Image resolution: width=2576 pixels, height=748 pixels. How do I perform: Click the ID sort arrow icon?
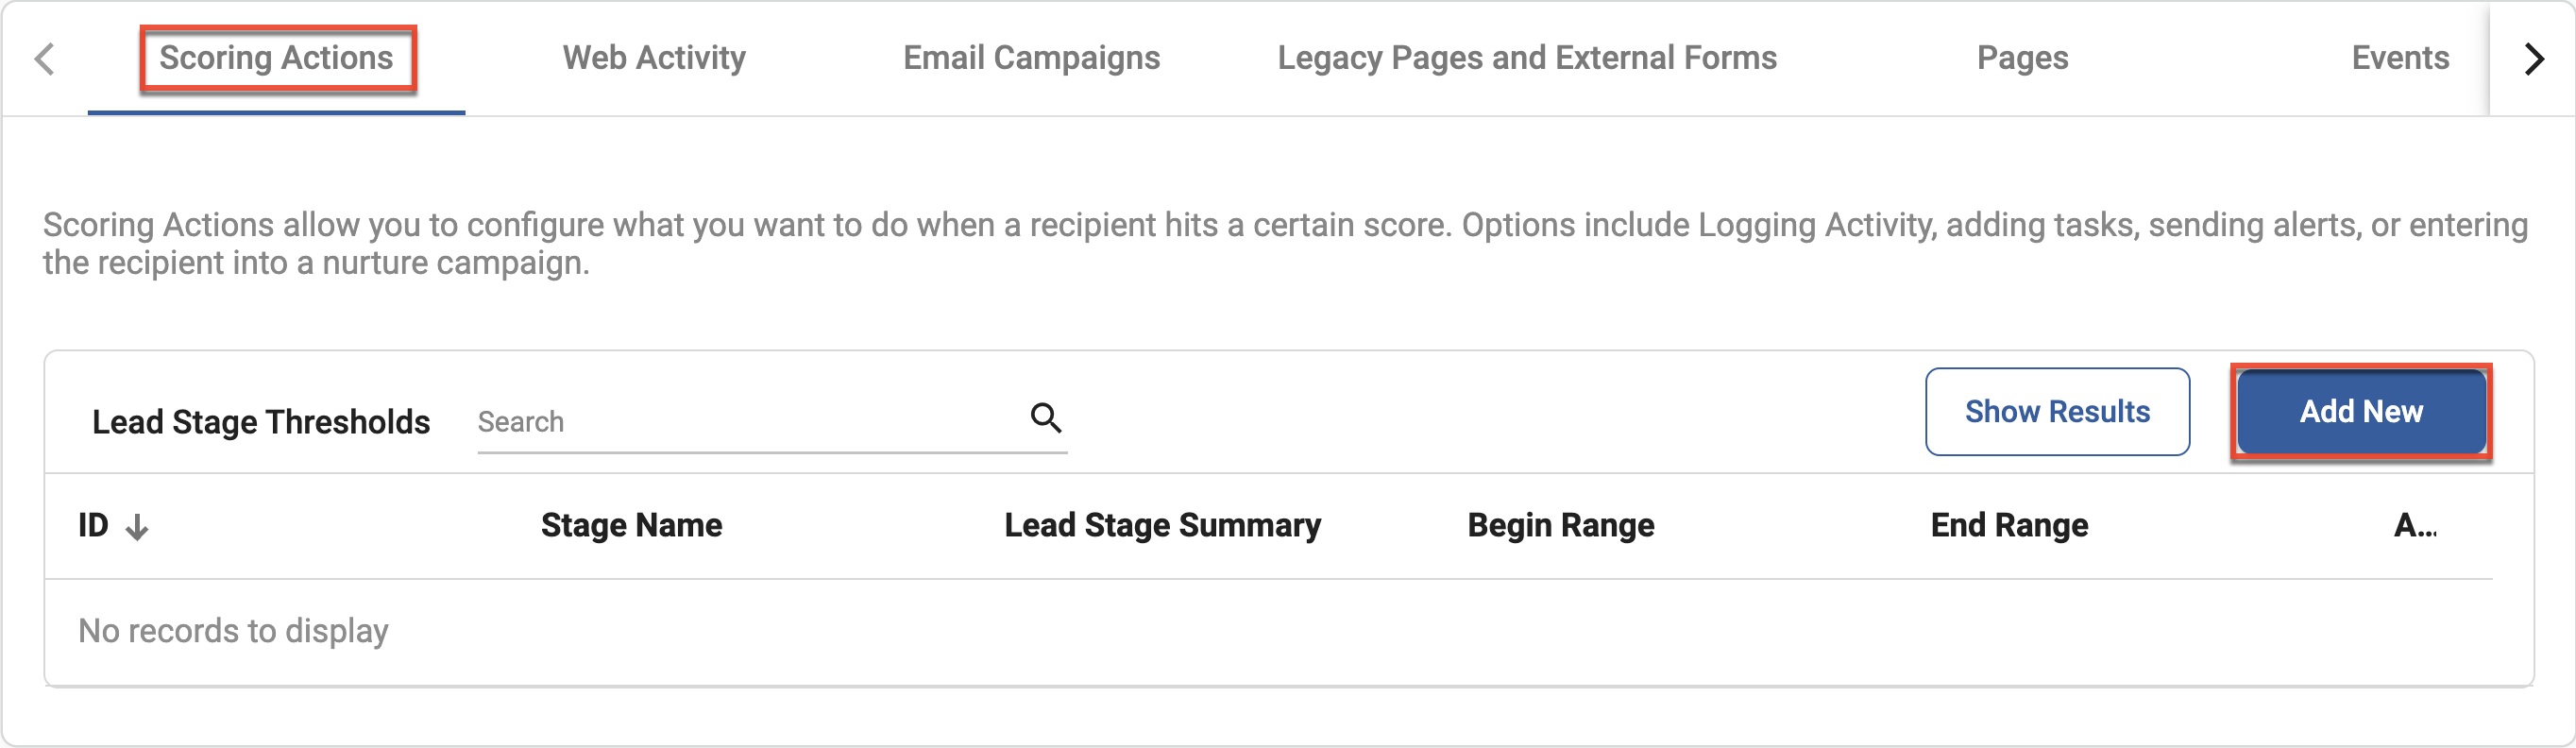(x=137, y=527)
